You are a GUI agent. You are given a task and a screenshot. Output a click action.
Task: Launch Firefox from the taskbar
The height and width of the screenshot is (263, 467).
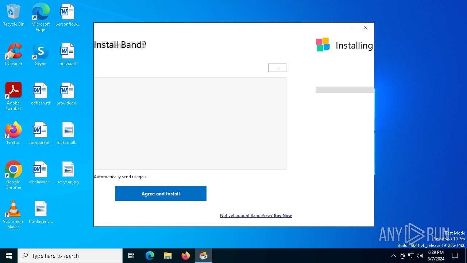tap(186, 256)
